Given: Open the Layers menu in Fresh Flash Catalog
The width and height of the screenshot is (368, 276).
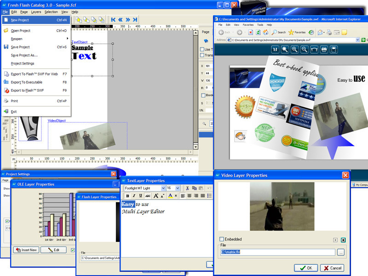Looking at the screenshot, I should coord(36,12).
